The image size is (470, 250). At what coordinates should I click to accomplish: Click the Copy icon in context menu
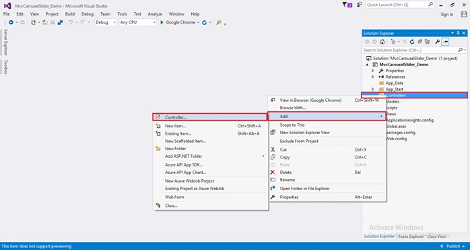coord(273,157)
